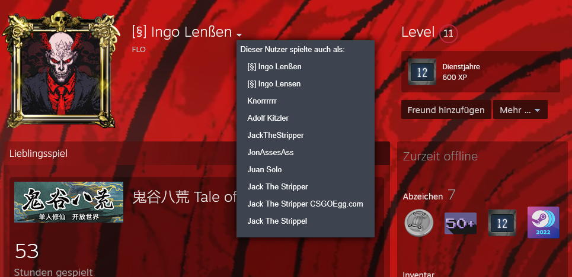Open the Steam 2022 badge icon

543,223
